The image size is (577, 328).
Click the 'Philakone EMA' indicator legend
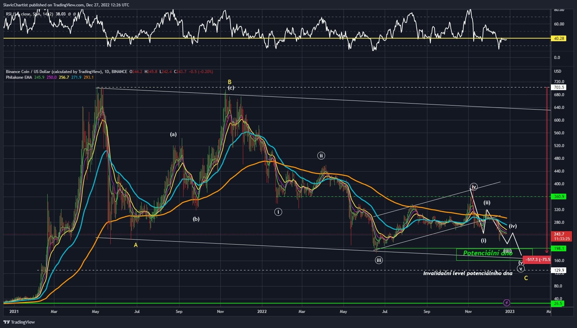pyautogui.click(x=19, y=77)
